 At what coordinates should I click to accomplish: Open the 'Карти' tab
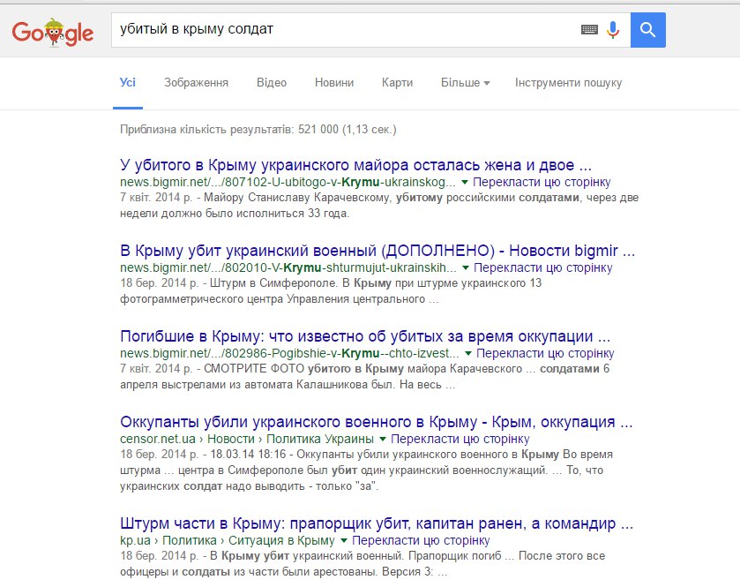[397, 83]
